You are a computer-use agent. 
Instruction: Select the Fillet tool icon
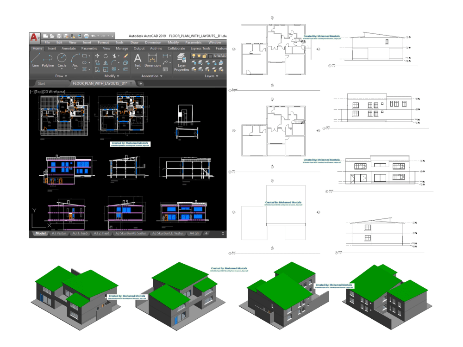[114, 62]
